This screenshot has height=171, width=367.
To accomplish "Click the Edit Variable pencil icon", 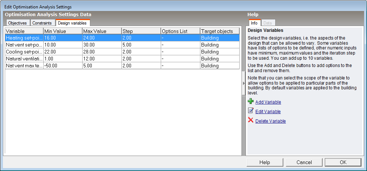I will [251, 111].
